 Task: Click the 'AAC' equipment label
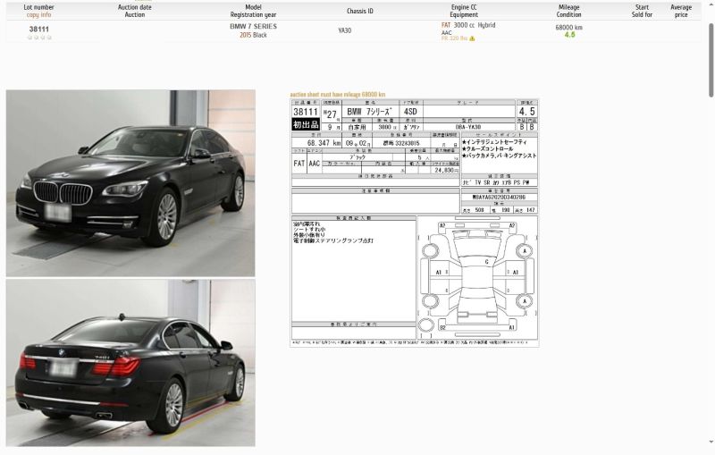click(446, 33)
